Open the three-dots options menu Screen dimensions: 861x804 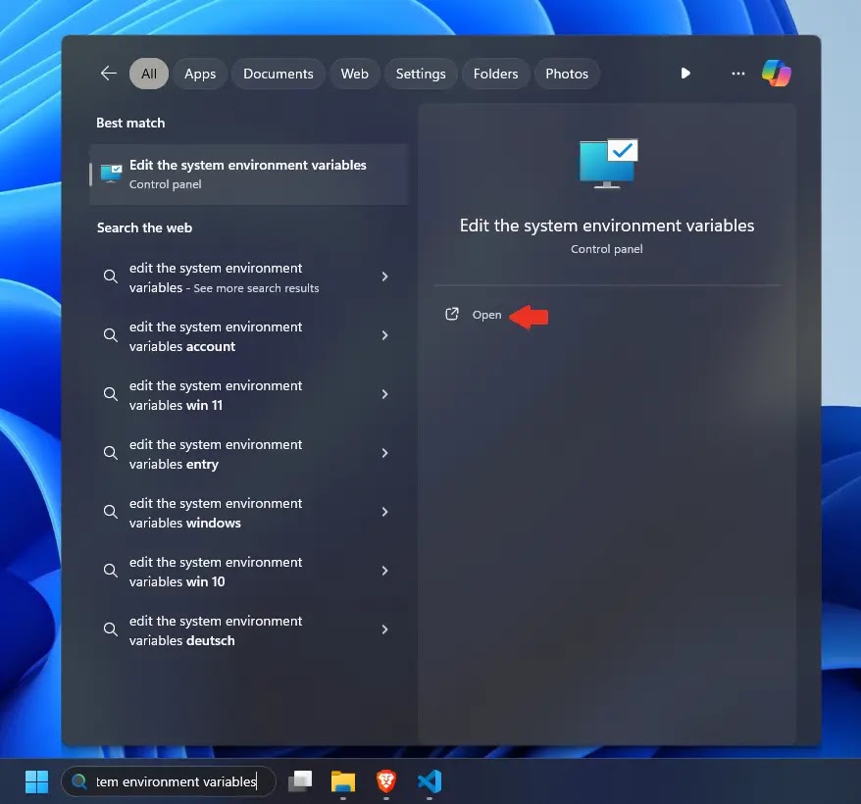pos(738,73)
